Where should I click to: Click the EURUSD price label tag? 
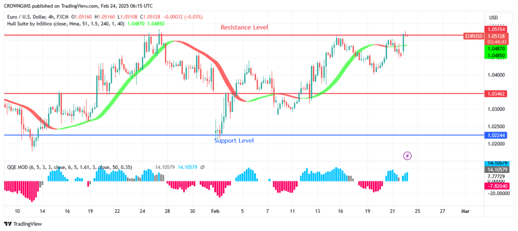coord(473,36)
